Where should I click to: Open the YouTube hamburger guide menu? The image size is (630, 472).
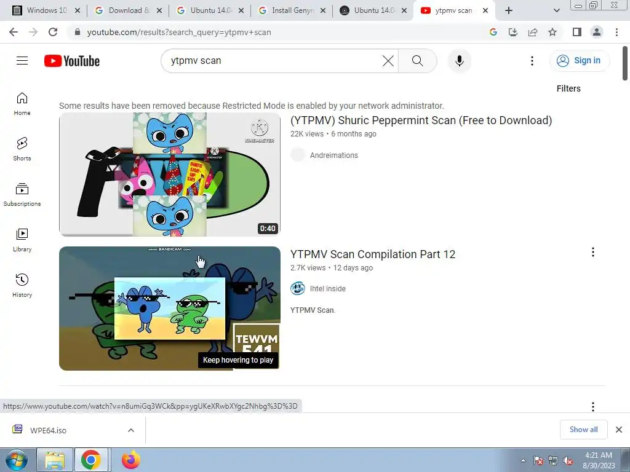coord(22,61)
